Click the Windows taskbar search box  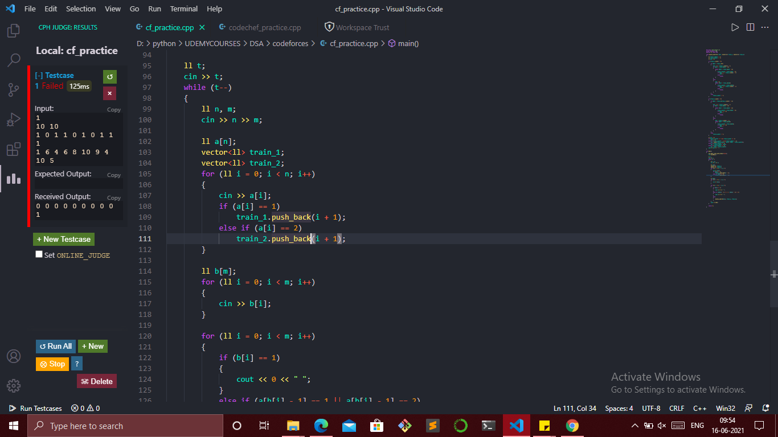click(125, 426)
